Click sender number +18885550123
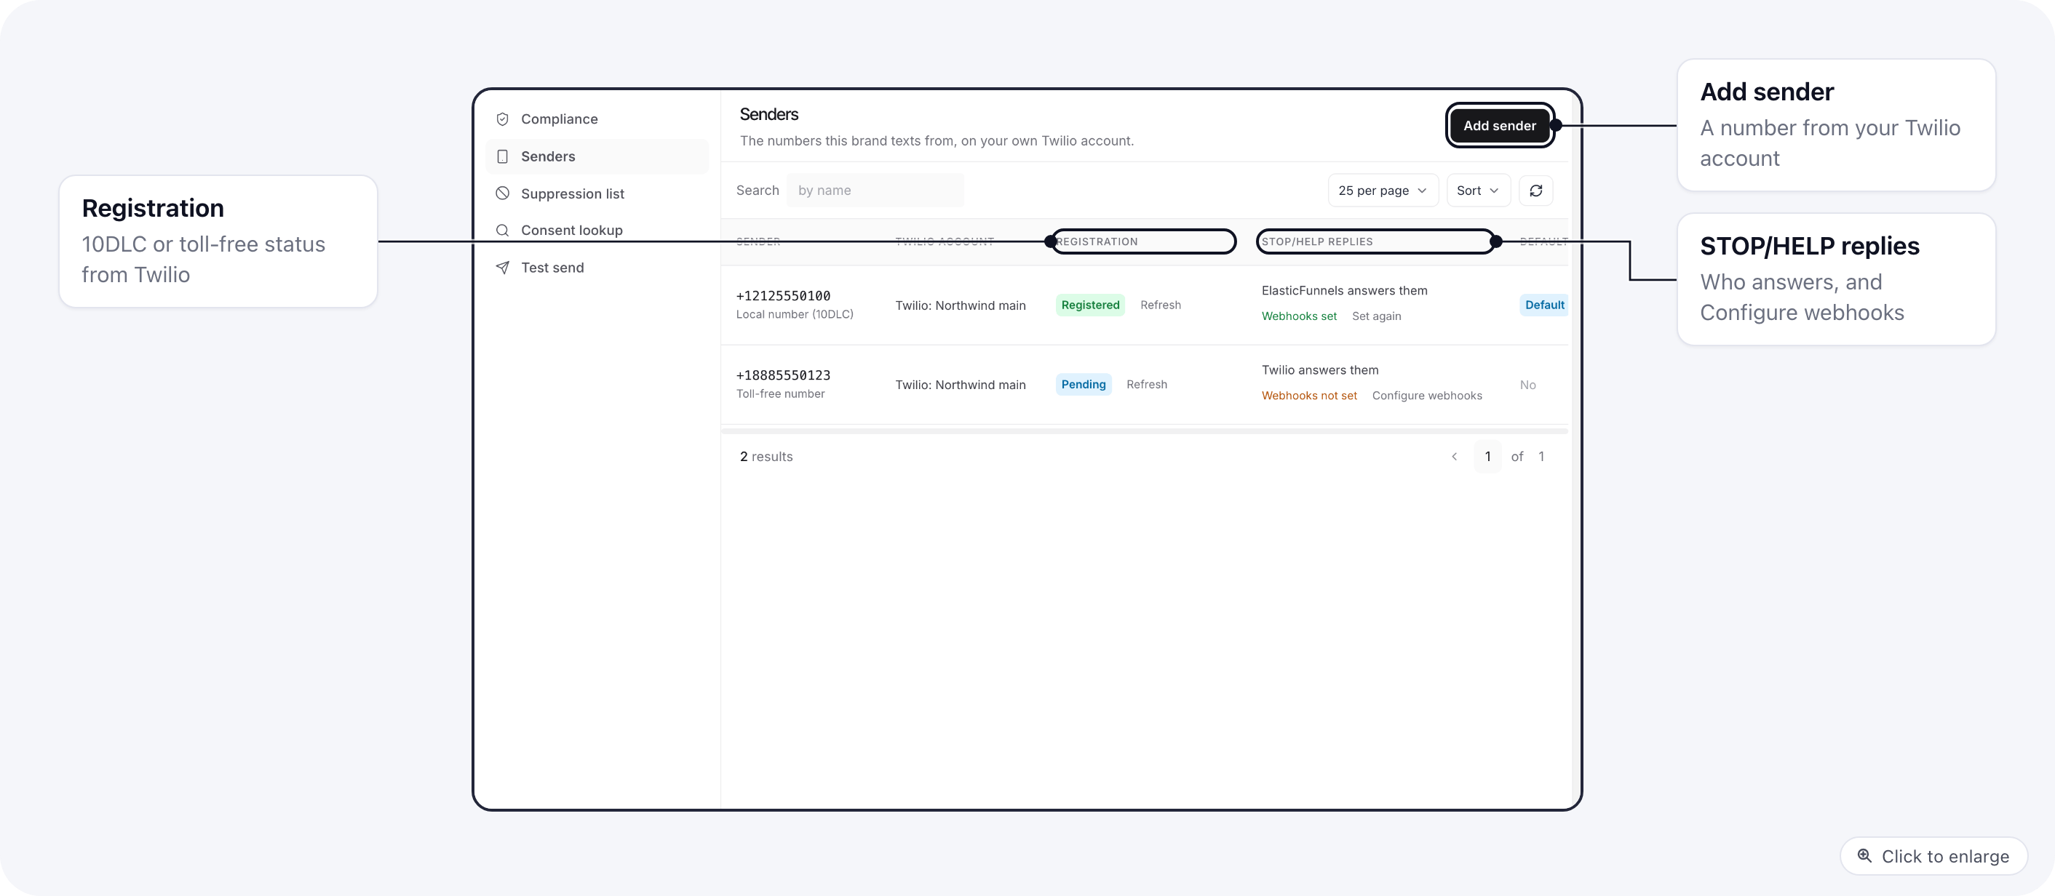 tap(782, 375)
